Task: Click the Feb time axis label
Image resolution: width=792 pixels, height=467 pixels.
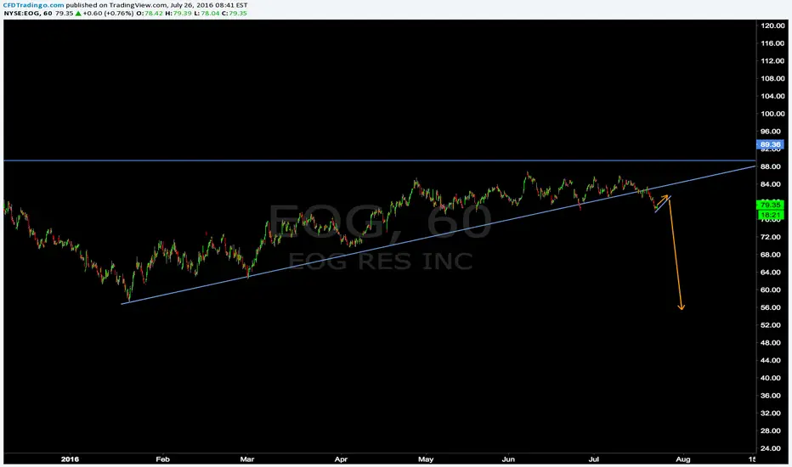Action: tap(162, 459)
